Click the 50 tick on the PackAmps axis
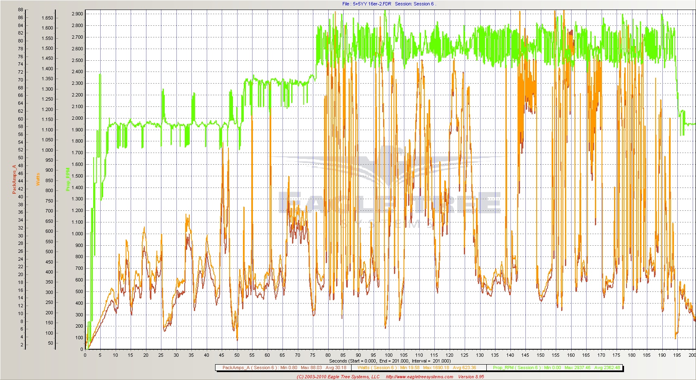 pos(20,158)
